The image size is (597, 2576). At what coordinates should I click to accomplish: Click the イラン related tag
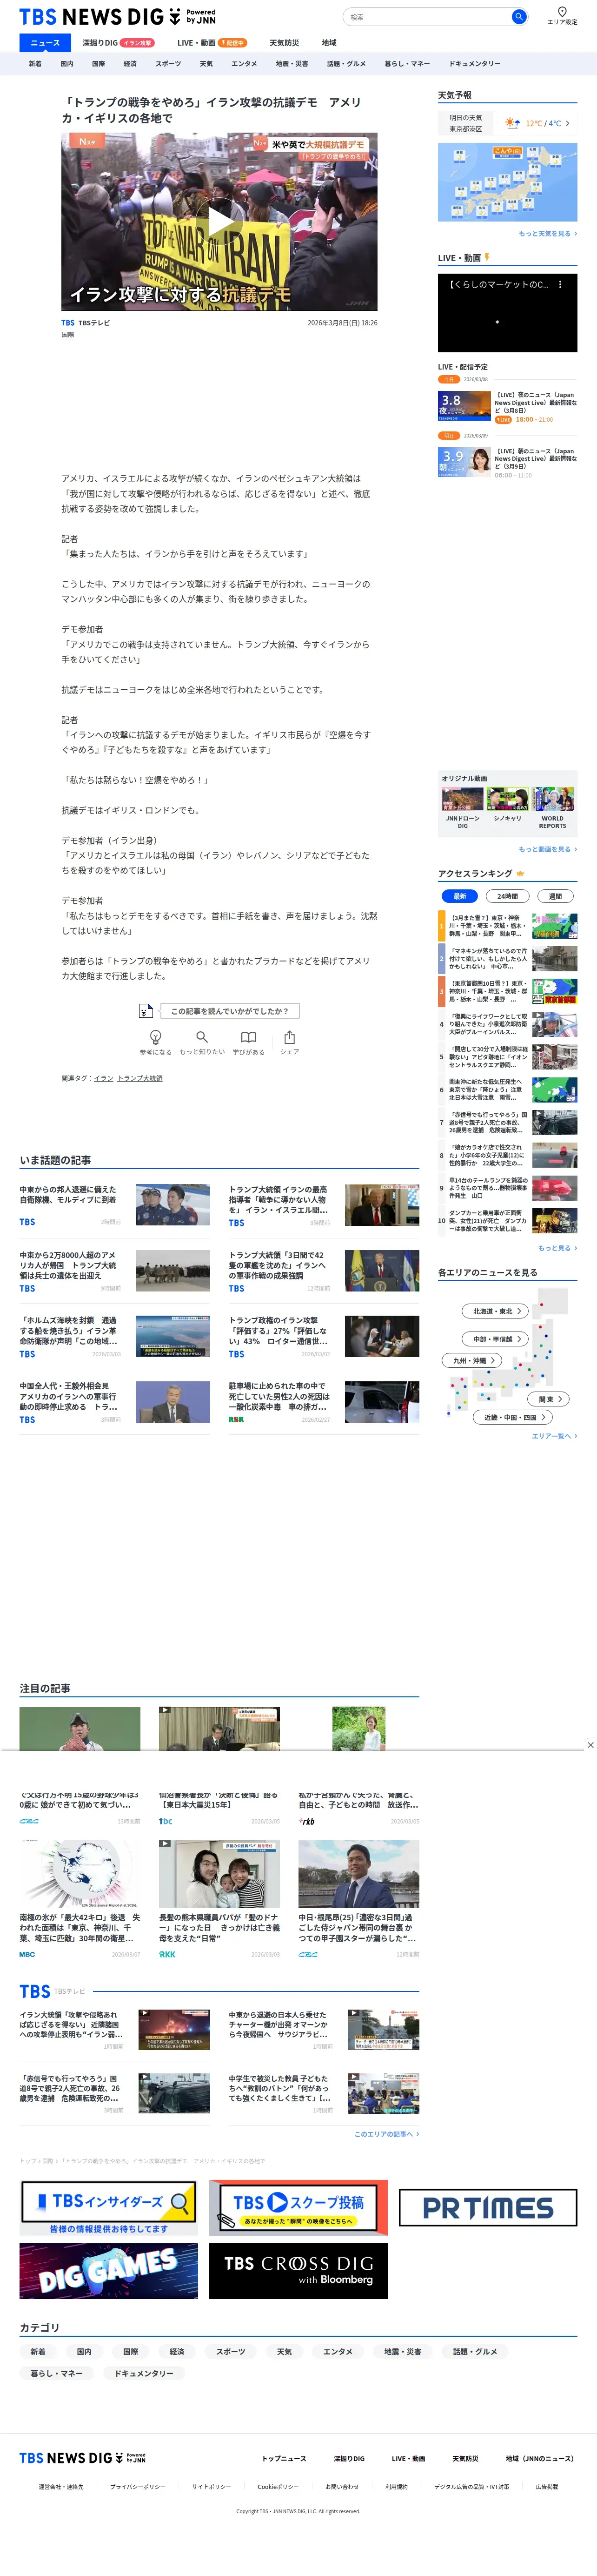click(104, 1078)
